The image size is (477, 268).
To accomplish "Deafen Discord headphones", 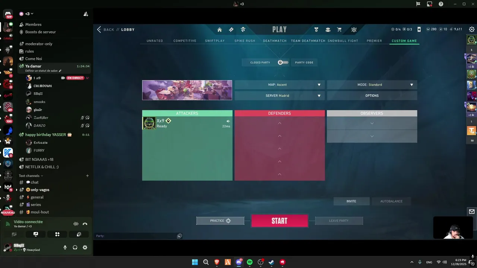I will (x=75, y=248).
